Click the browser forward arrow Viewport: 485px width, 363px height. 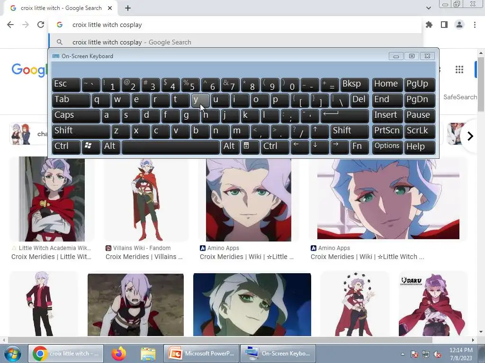(26, 25)
